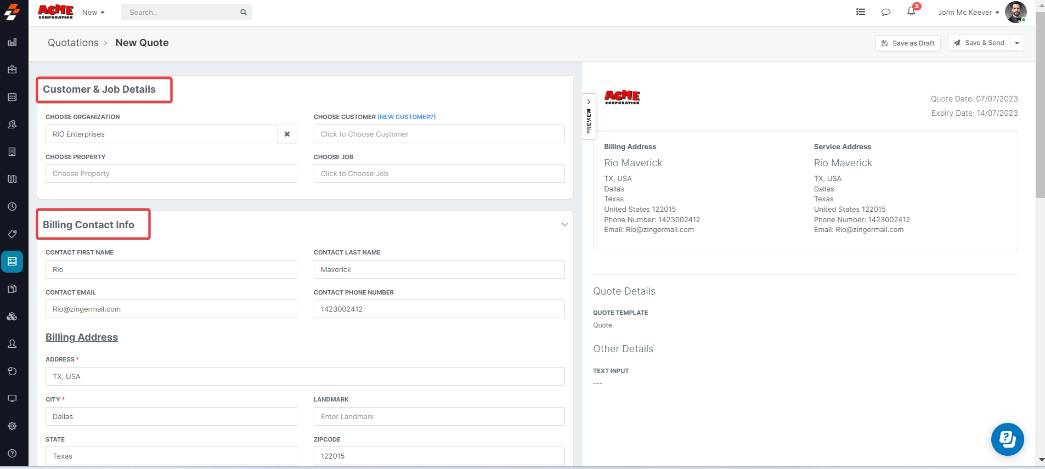Click the list icon in the top bar
The image size is (1045, 469).
pyautogui.click(x=861, y=12)
